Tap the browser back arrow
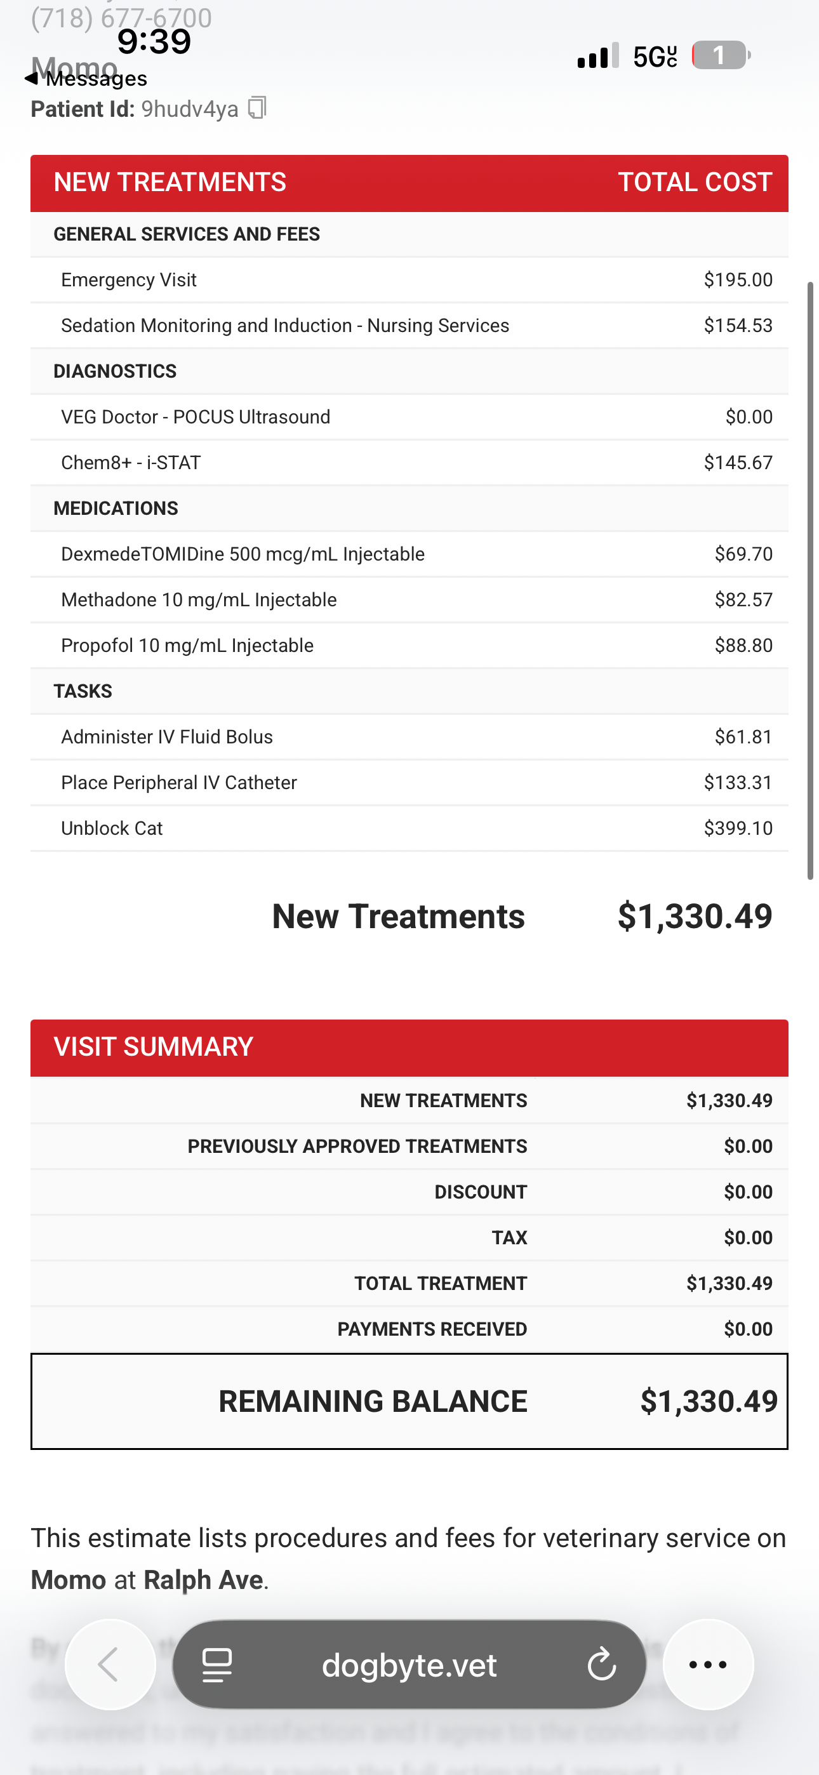819x1775 pixels. [x=110, y=1664]
